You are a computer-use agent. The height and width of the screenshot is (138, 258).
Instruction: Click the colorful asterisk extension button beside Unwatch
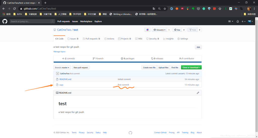147,30
